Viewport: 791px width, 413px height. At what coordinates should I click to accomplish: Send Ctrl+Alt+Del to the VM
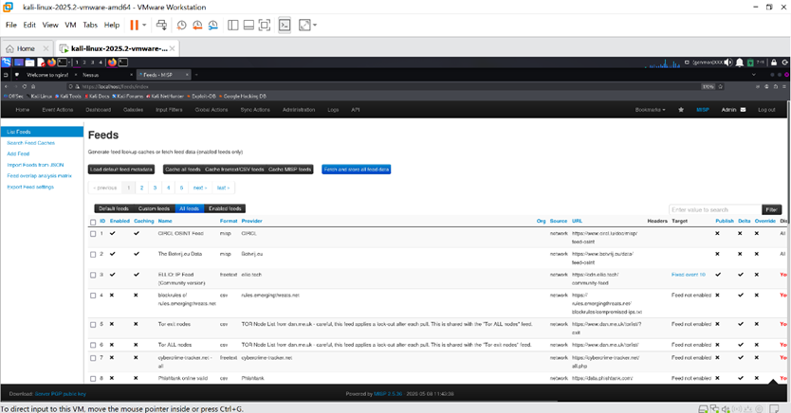point(161,25)
